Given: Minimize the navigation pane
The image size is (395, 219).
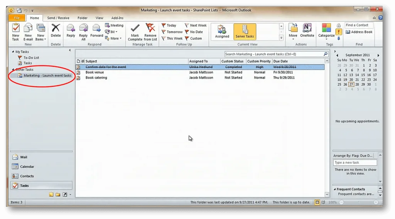Looking at the screenshot, I should 70,51.
